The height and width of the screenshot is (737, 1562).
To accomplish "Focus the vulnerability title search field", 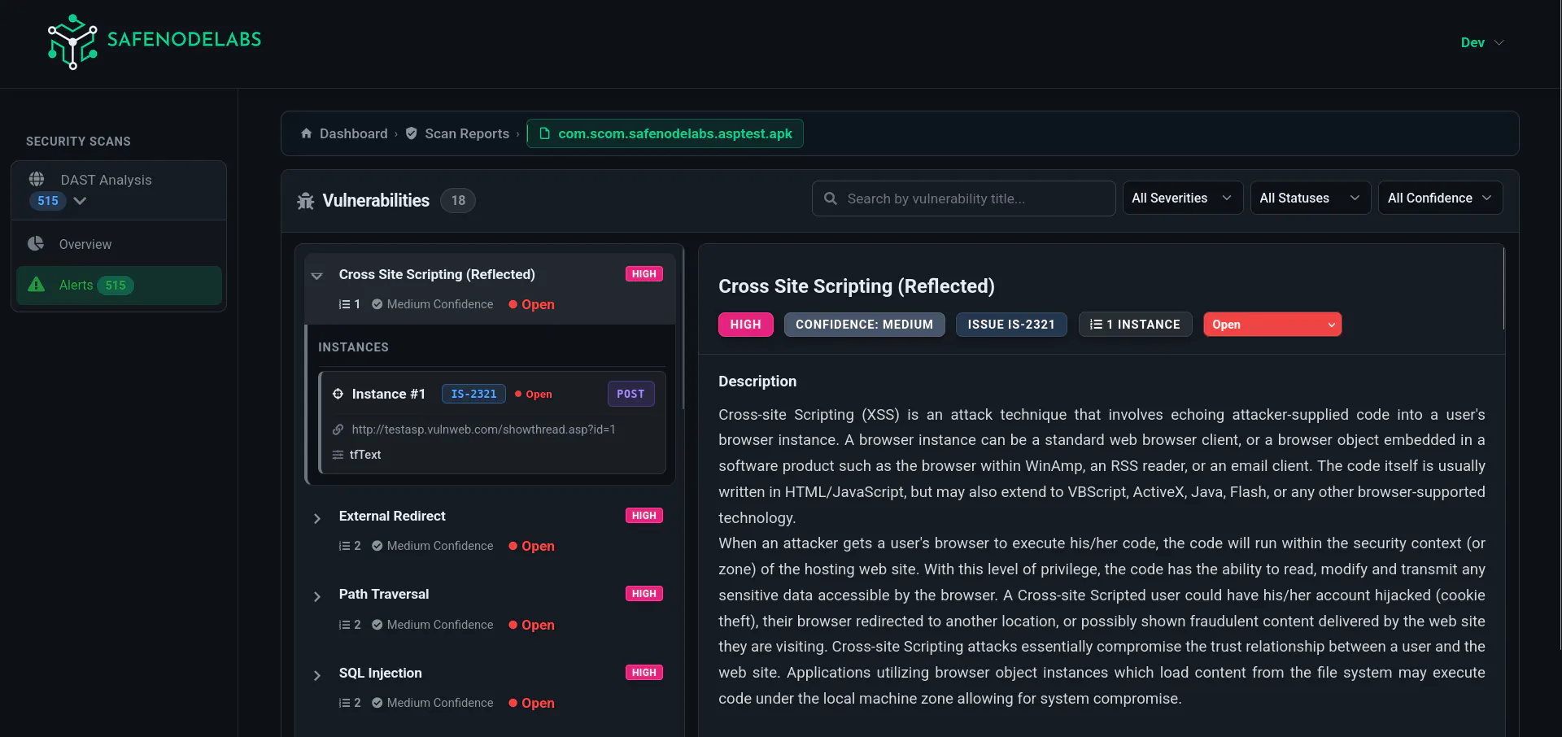I will click(963, 198).
